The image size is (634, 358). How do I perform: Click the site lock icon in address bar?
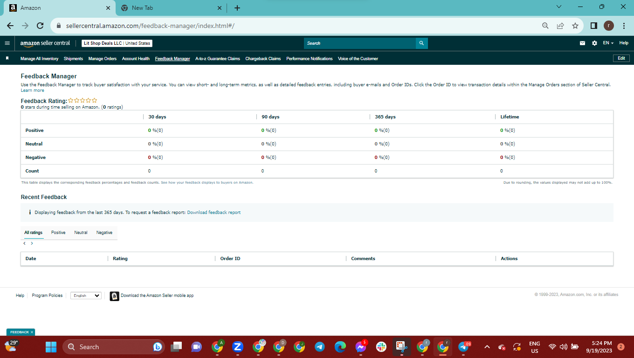pyautogui.click(x=59, y=26)
